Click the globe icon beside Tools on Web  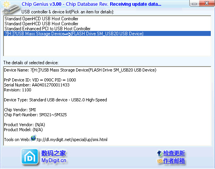point(33,138)
